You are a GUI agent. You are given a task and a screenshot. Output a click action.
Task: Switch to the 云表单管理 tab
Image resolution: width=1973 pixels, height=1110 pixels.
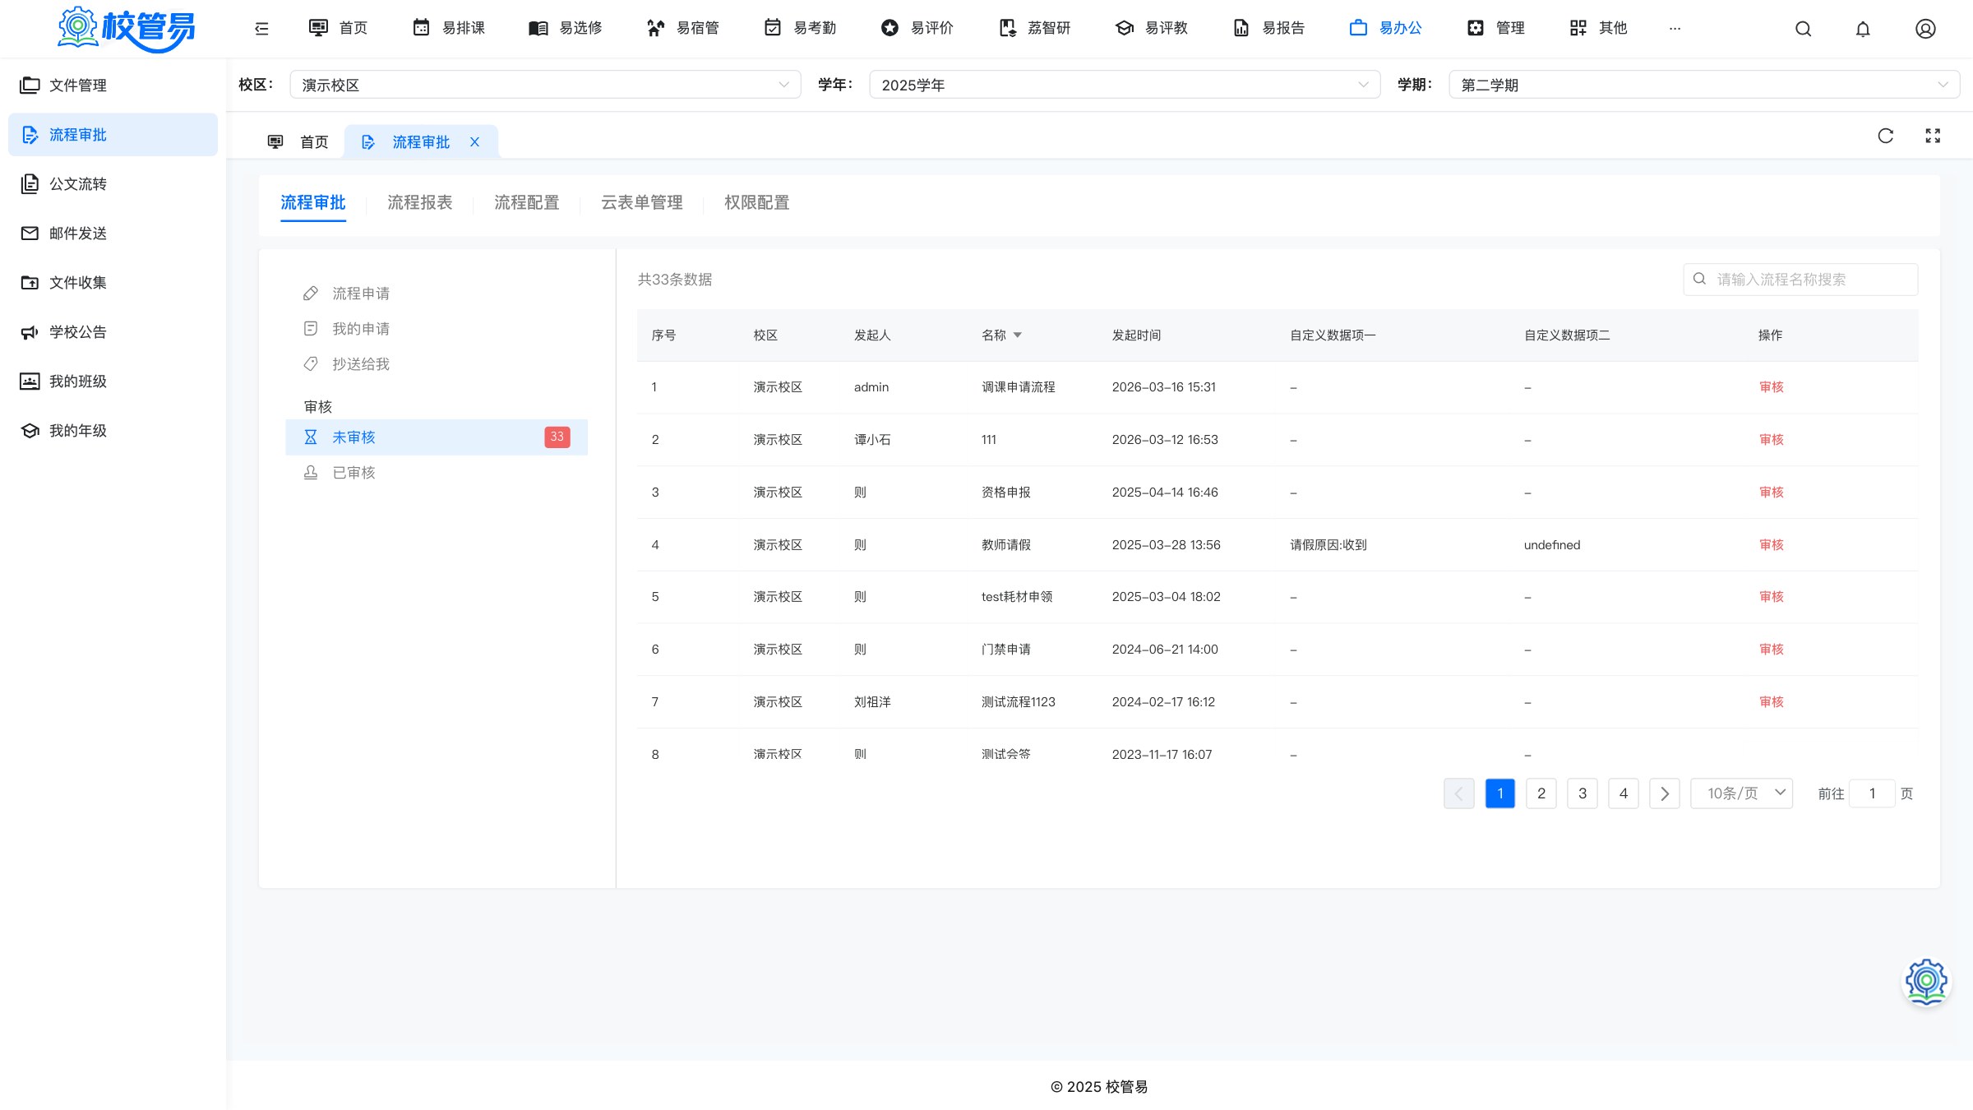[x=642, y=202]
